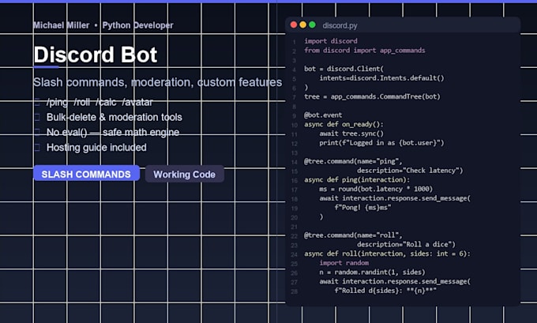Click the '@bot.event' decorator line
Screen dimensions: 537x323
[323, 115]
